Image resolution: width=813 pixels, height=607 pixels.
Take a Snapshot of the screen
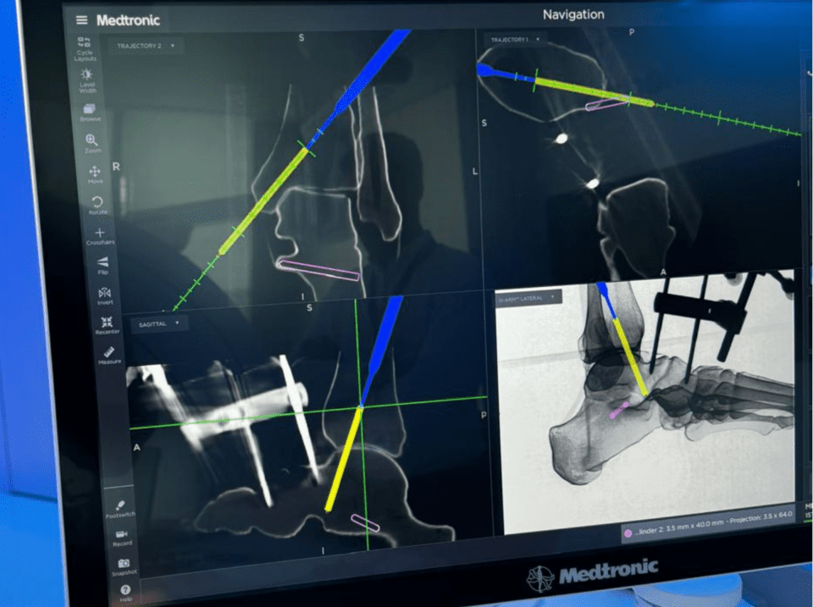coord(124,563)
